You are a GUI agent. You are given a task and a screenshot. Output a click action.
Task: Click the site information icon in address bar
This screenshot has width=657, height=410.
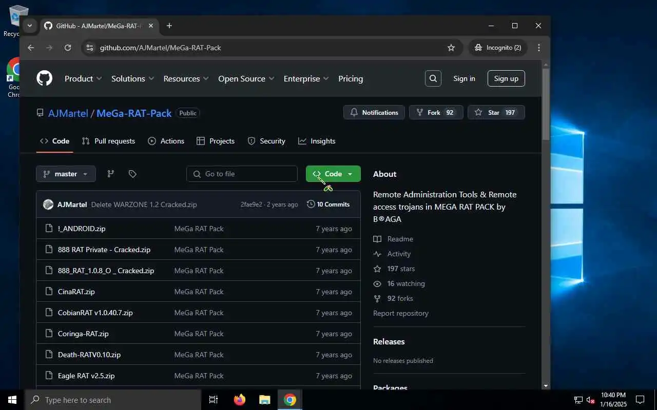pyautogui.click(x=90, y=48)
